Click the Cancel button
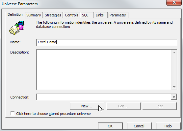This screenshot has height=131, width=183. (x=139, y=126)
